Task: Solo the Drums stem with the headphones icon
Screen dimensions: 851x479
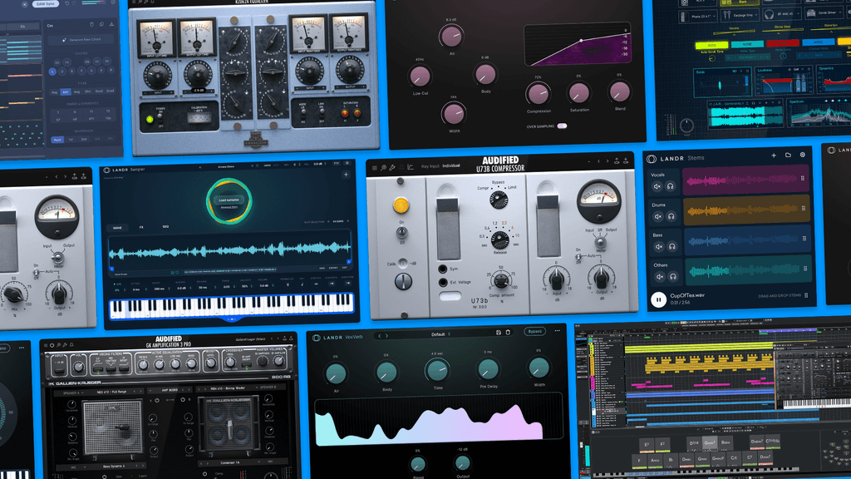Action: (672, 215)
